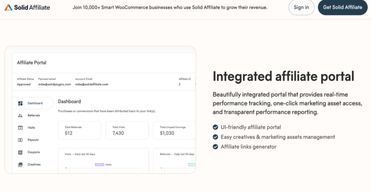
Task: Click the Payouts dollar icon
Action: (x=21, y=140)
